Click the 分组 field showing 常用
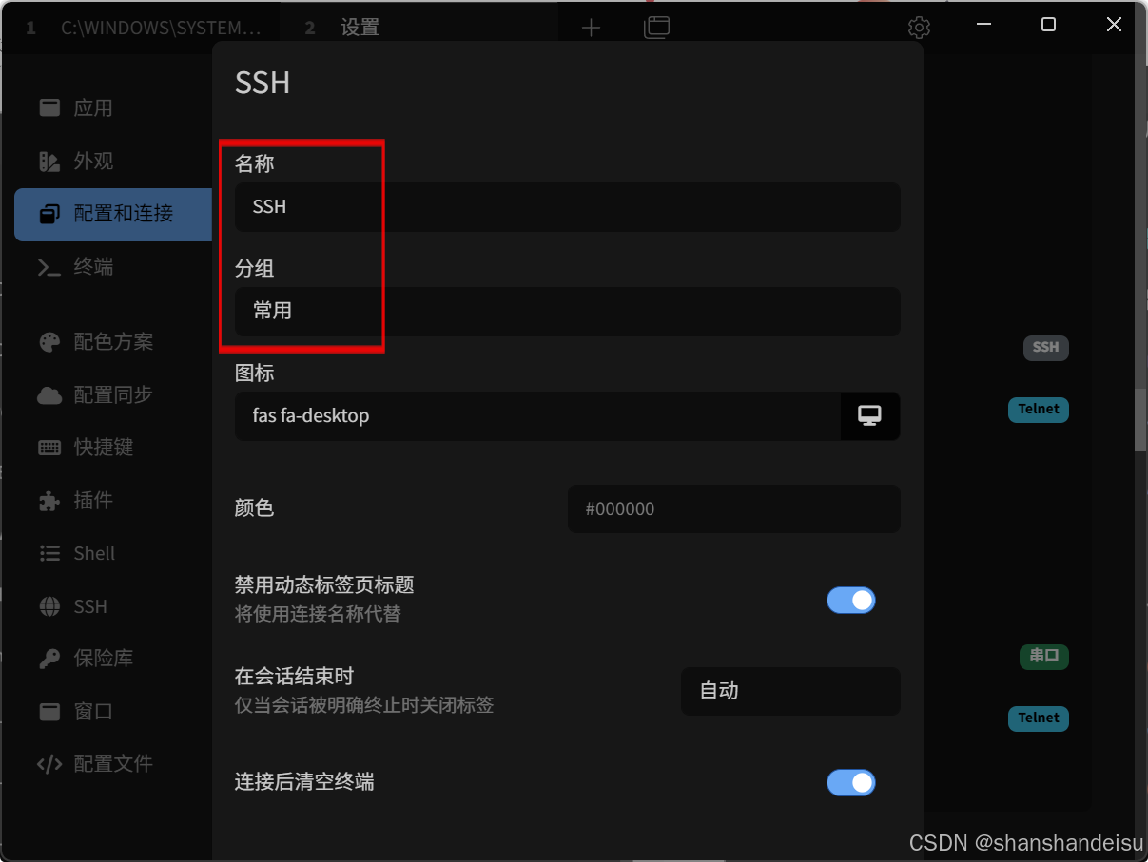The height and width of the screenshot is (862, 1148). 568,311
